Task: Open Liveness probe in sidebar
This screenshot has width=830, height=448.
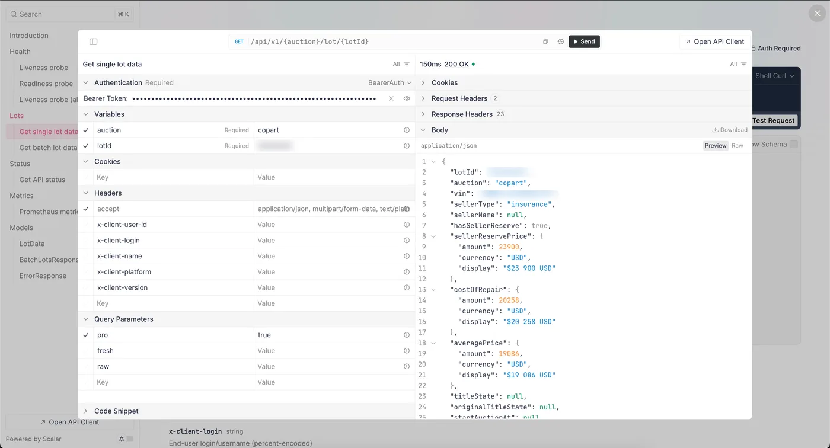Action: point(44,68)
